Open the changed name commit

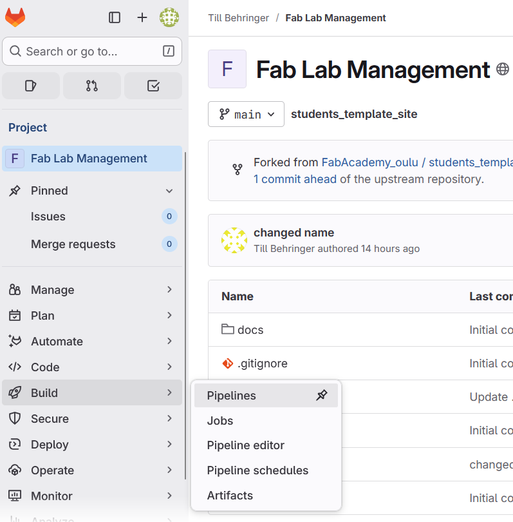click(294, 233)
